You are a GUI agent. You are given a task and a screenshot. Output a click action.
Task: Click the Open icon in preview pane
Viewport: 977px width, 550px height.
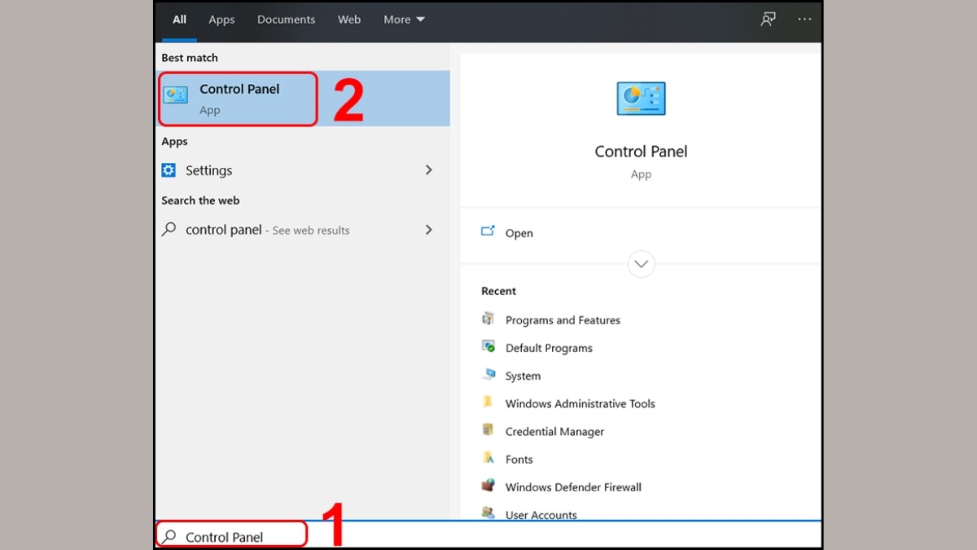tap(488, 231)
